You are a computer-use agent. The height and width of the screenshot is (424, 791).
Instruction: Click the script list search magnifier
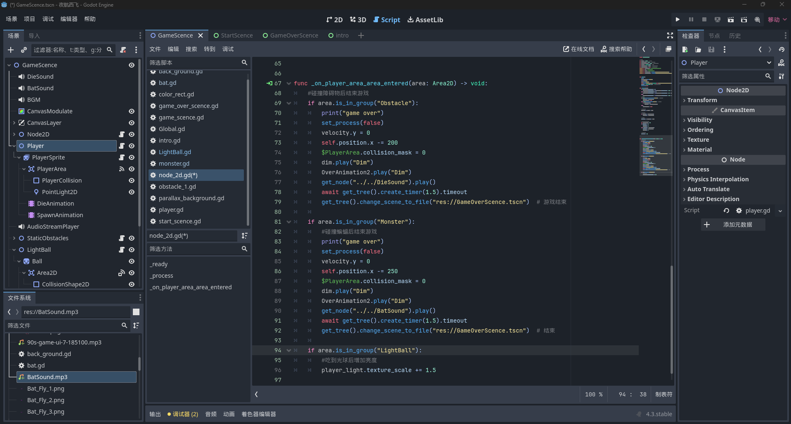(244, 63)
